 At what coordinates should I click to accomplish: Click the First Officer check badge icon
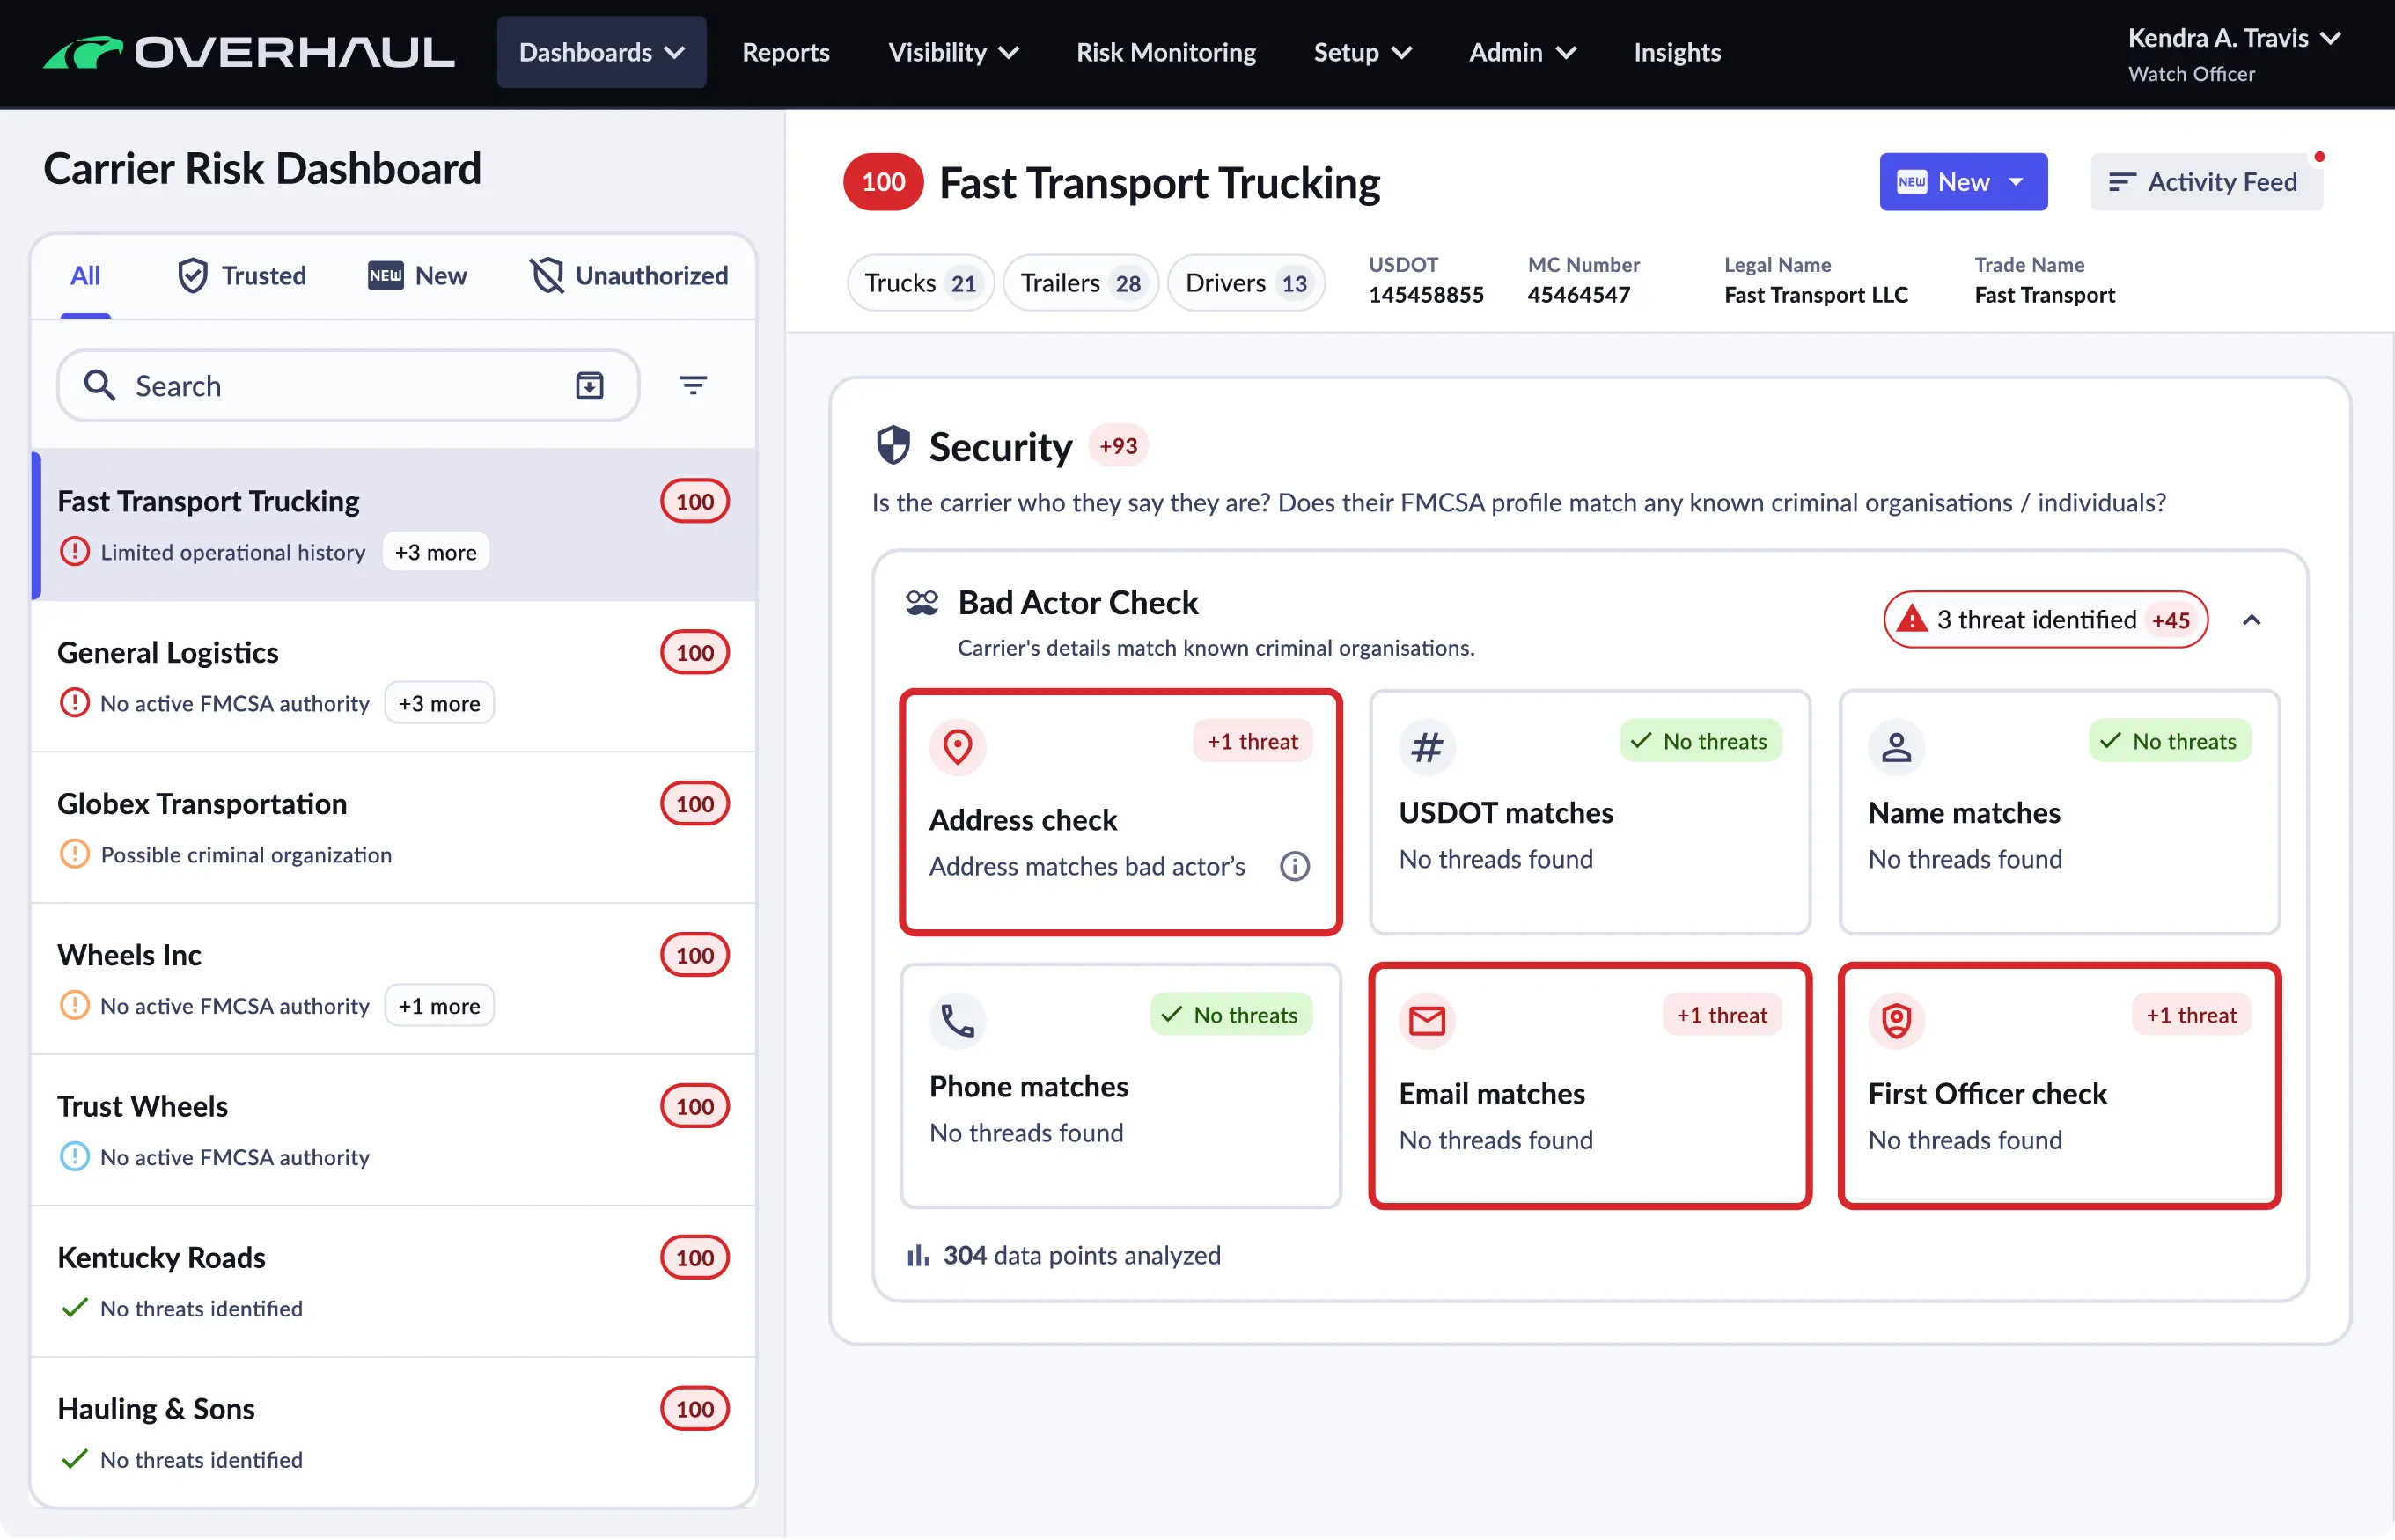pyautogui.click(x=1896, y=1020)
